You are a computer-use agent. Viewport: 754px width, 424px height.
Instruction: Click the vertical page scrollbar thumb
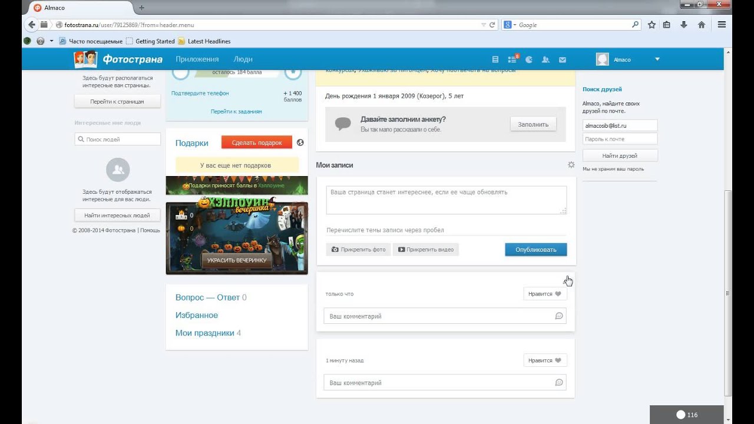coord(728,293)
